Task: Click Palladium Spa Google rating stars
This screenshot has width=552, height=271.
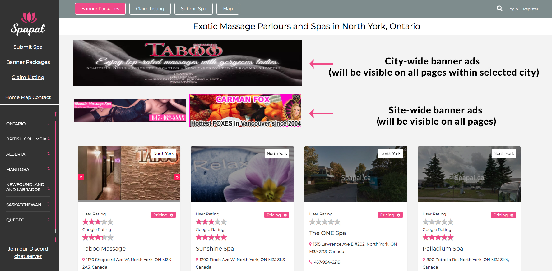Action: [x=438, y=238]
